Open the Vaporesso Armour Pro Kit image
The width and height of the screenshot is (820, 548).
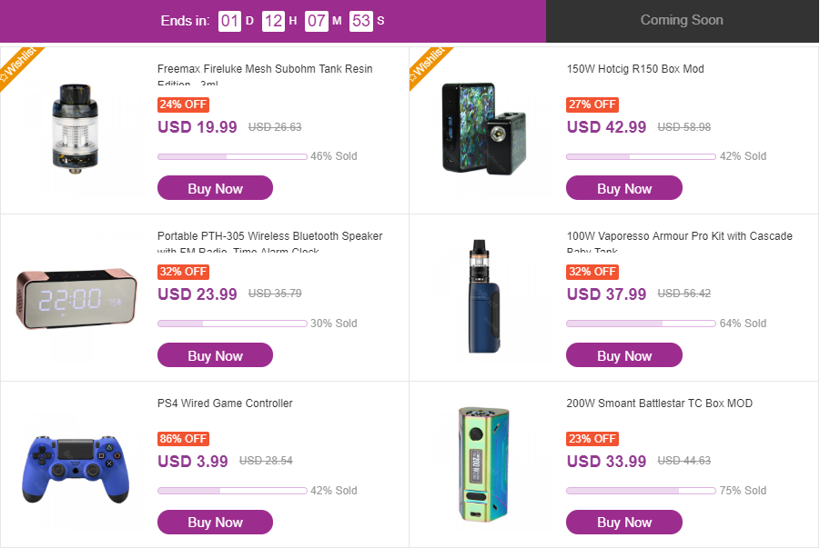point(483,296)
